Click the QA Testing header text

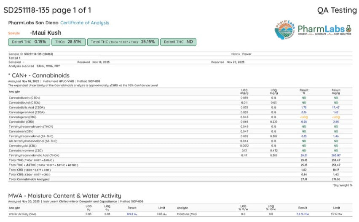point(337,10)
